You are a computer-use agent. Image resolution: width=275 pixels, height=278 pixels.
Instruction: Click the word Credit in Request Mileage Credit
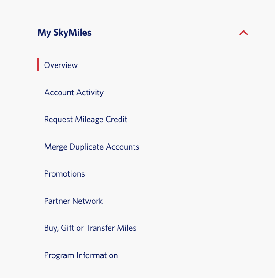pos(116,120)
